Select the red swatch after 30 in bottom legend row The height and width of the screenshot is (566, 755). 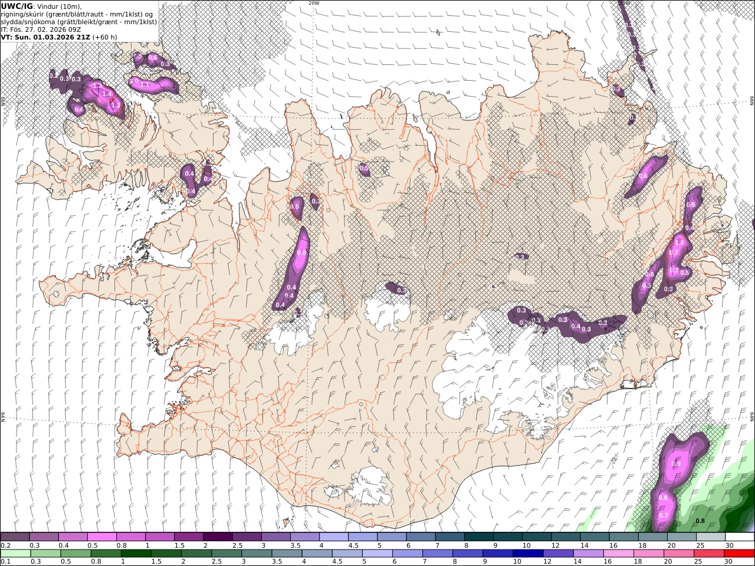[739, 554]
